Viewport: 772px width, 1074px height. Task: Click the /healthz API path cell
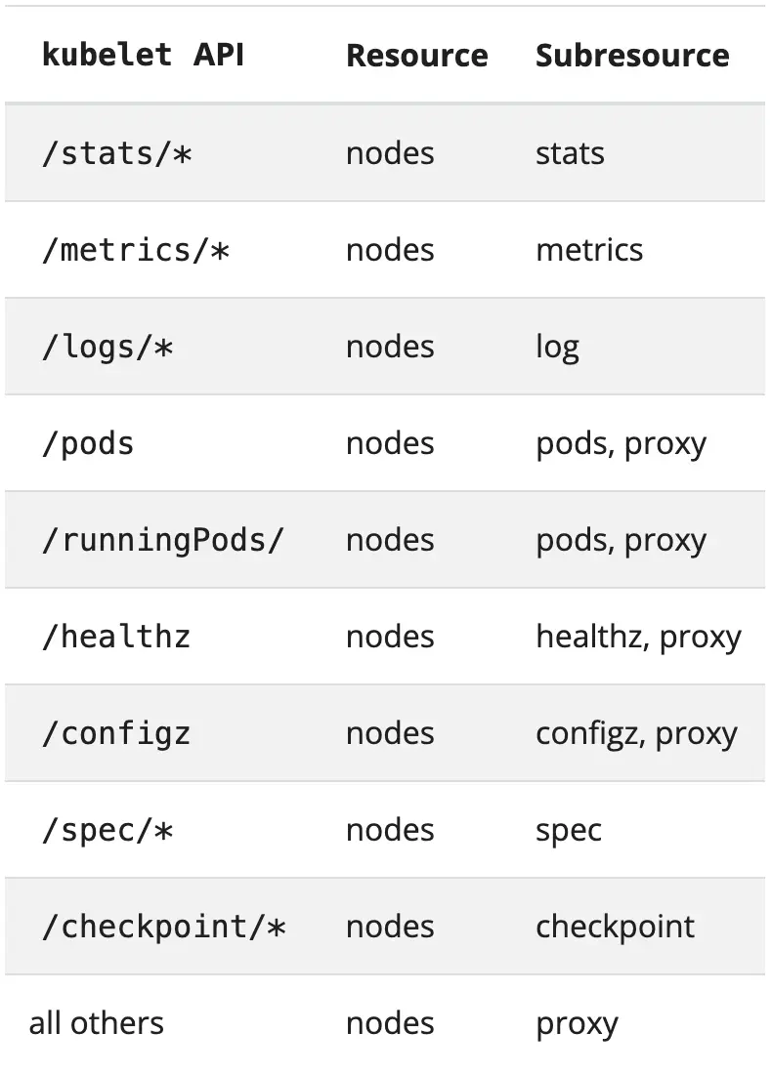(x=116, y=637)
